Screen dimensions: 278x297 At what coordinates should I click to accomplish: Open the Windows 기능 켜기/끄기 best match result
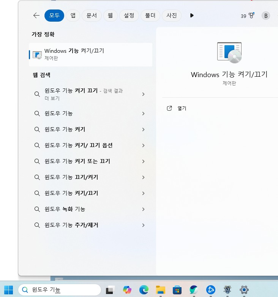tap(90, 55)
